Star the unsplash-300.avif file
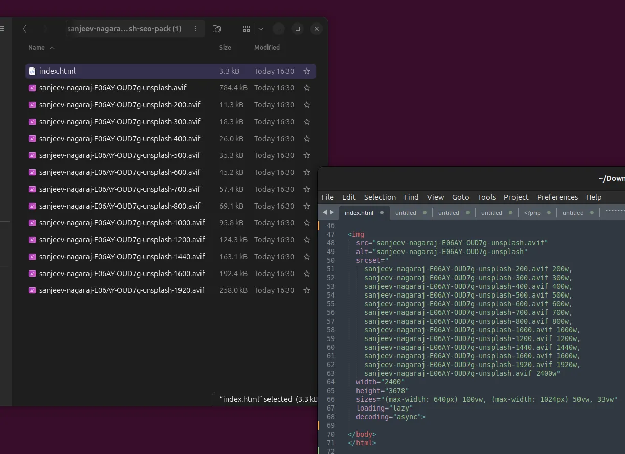The width and height of the screenshot is (625, 454). (307, 122)
